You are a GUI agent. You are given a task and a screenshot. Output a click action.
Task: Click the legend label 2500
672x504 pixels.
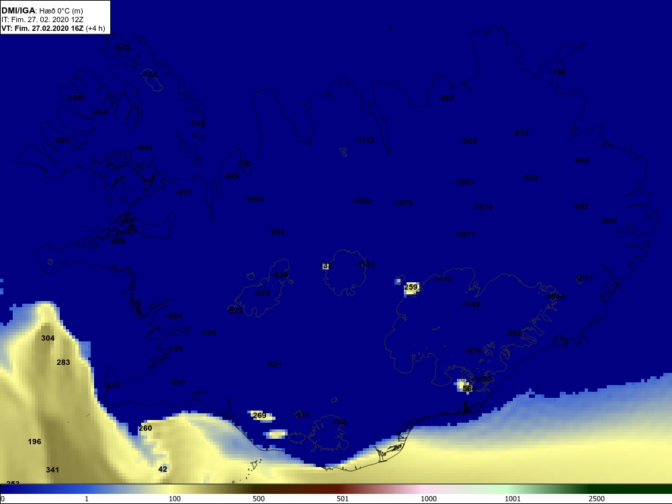pyautogui.click(x=597, y=499)
